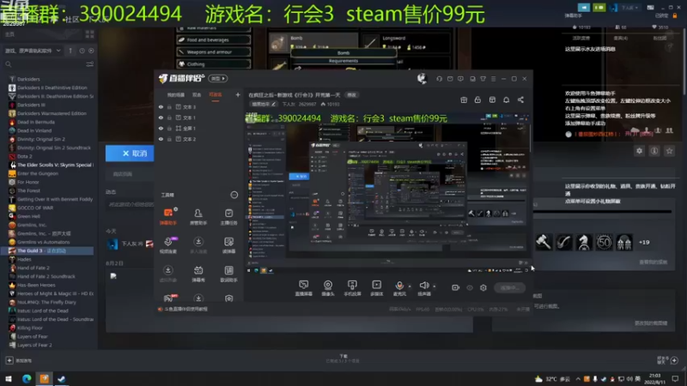
Task: Mute the 扬声器 speaker
Action: [423, 288]
